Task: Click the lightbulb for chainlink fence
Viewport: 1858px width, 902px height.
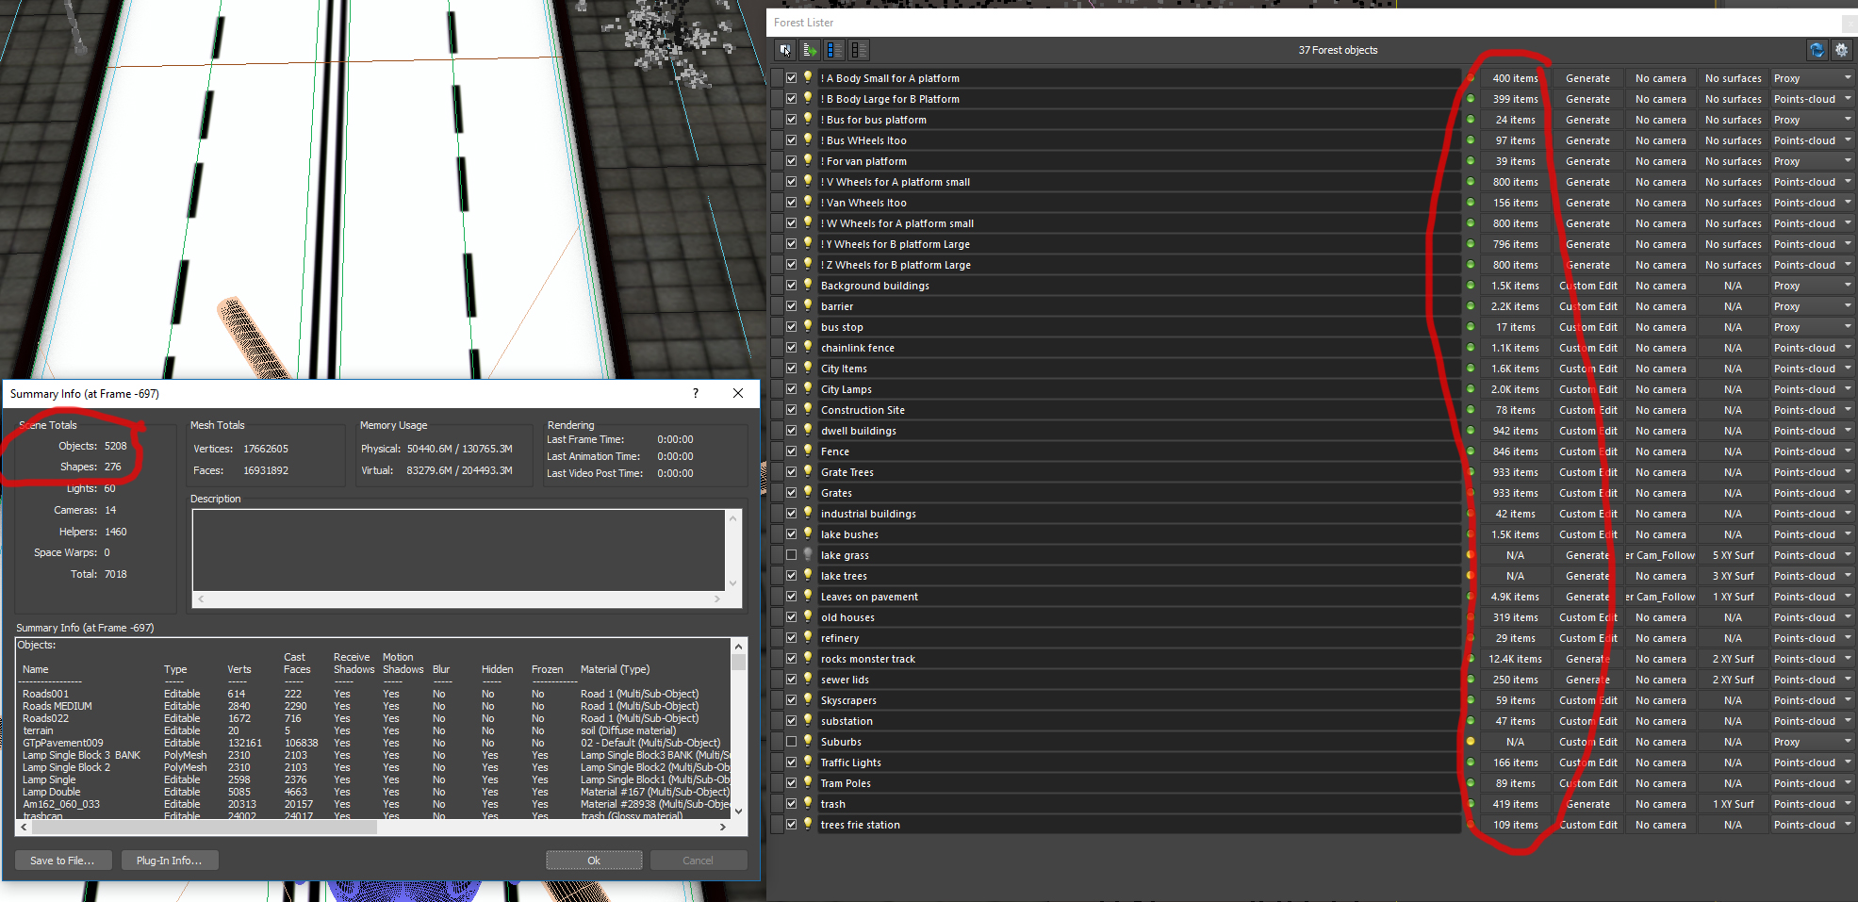Action: tap(808, 347)
